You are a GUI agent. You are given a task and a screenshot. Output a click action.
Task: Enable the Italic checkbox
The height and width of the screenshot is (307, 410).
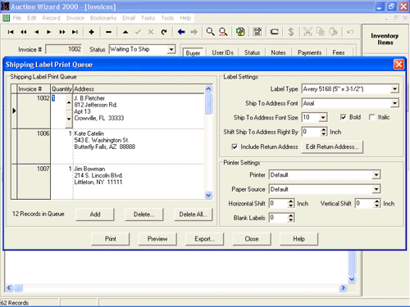371,117
